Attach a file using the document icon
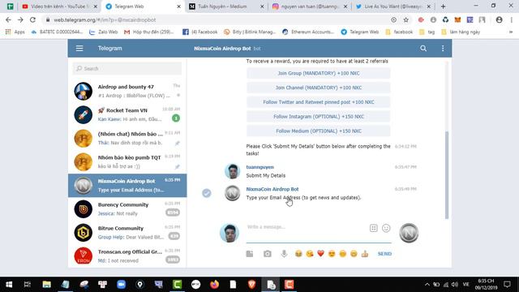The image size is (519, 292). point(250,254)
